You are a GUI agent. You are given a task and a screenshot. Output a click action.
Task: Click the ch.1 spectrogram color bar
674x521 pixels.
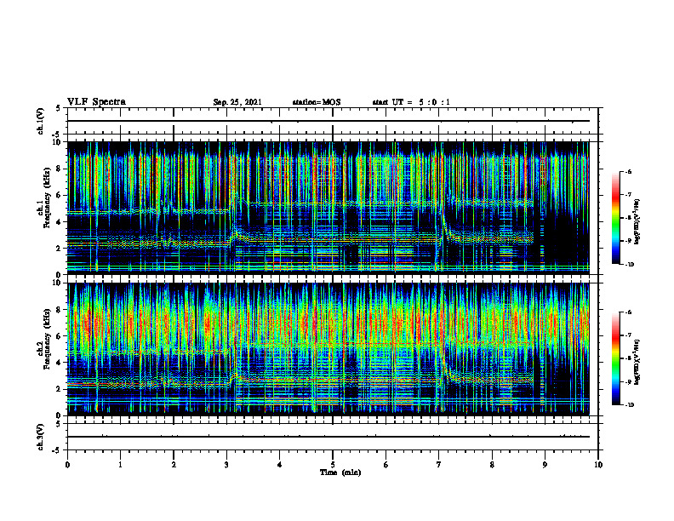tap(616, 218)
